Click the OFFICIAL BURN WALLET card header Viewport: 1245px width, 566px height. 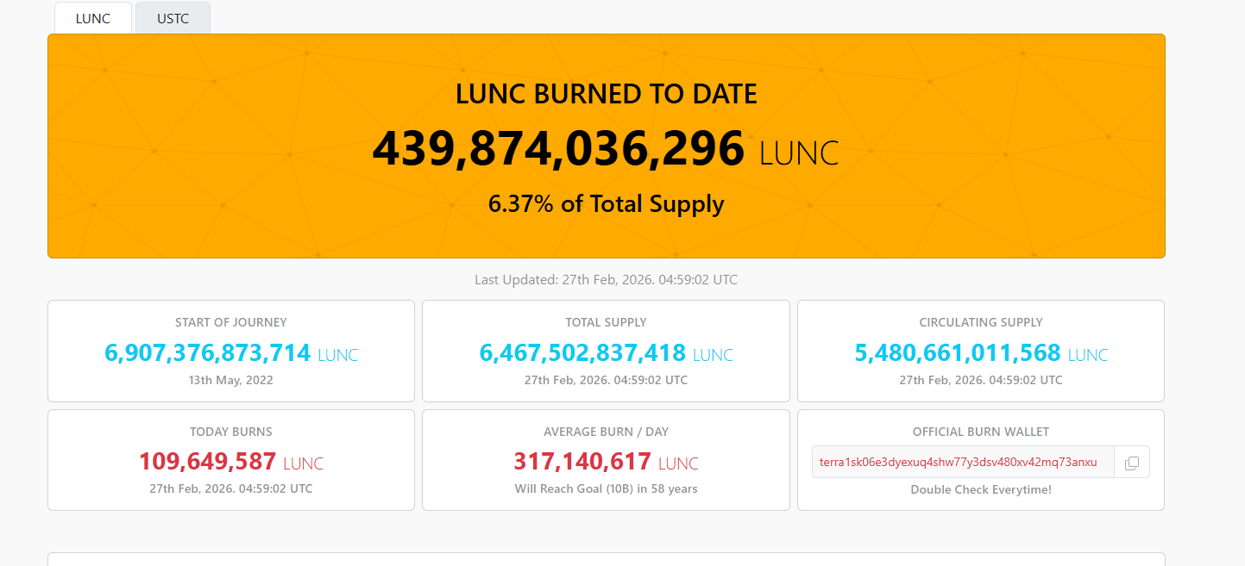tap(980, 431)
